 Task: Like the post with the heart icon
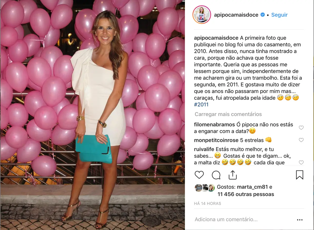coord(199,175)
